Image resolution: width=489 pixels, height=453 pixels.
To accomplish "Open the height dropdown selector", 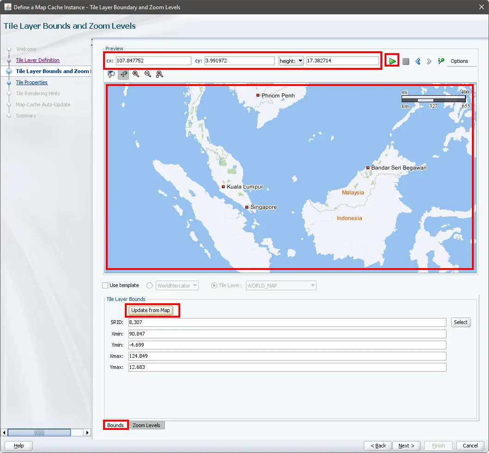I will pos(291,61).
